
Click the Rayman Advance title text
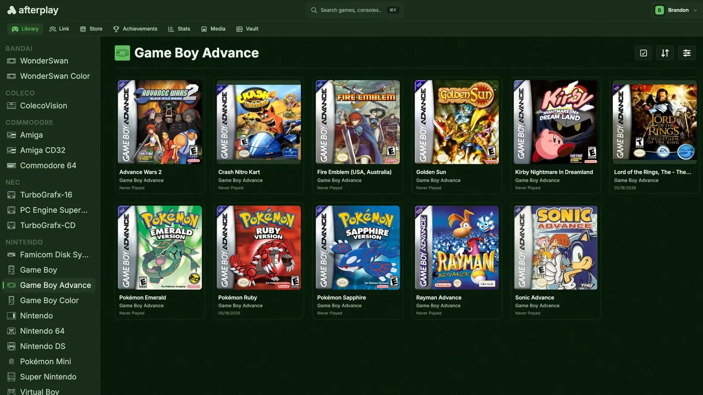[438, 298]
